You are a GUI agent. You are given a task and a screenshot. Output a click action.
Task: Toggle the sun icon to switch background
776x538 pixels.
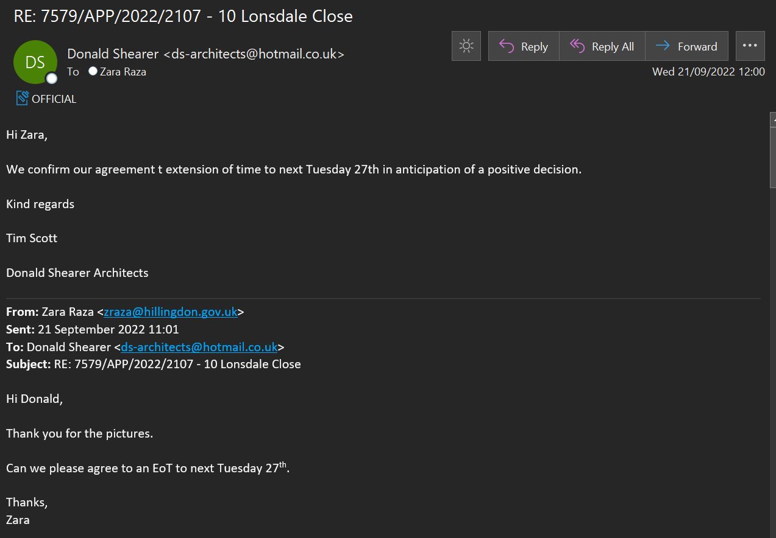coord(466,46)
